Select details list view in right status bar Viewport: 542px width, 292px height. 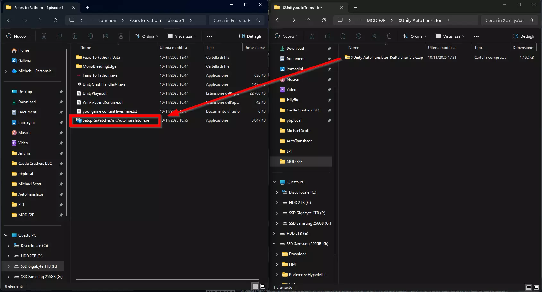coord(529,288)
